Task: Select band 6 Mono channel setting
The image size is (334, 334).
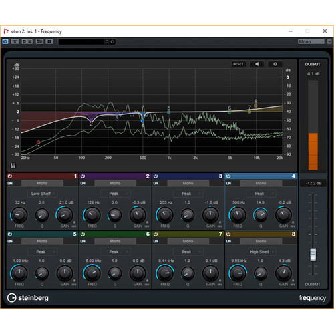Action: 115,241
